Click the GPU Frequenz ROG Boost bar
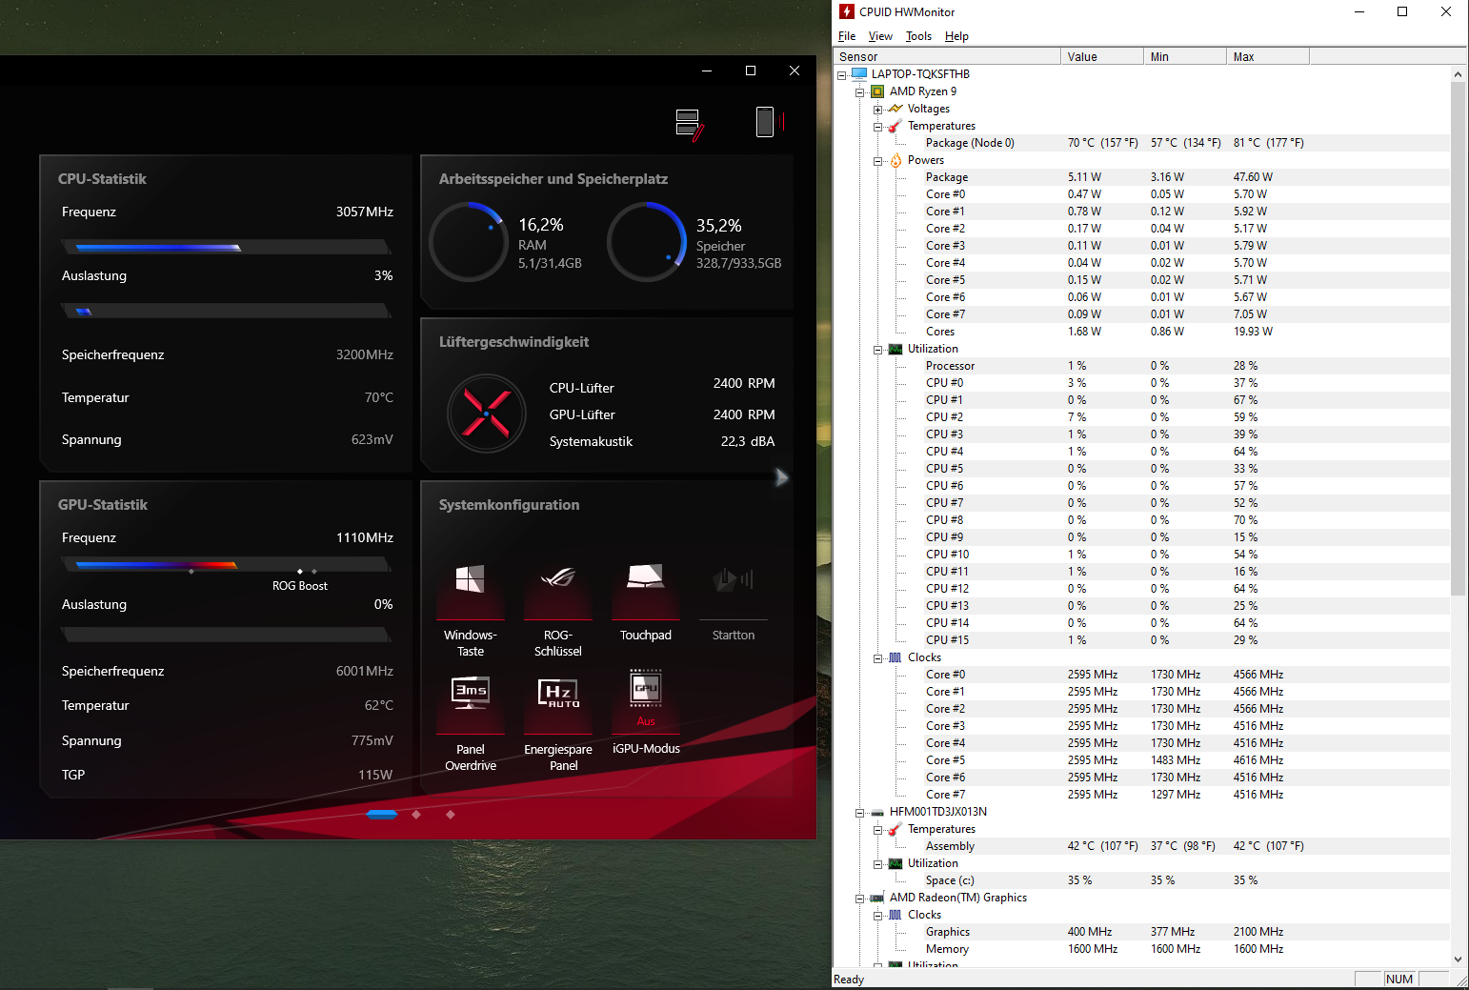Viewport: 1469px width, 990px height. click(226, 565)
